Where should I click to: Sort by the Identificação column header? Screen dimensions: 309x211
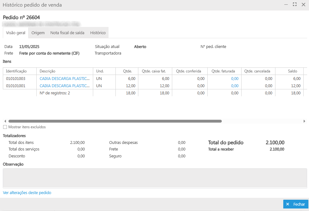coord(16,71)
